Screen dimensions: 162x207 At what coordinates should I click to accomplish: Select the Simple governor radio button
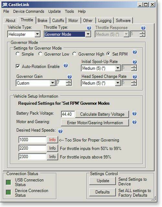pyautogui.click(x=17, y=54)
